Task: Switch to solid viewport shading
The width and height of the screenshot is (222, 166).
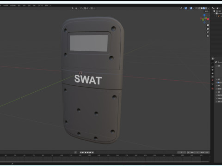Action: pos(202,8)
